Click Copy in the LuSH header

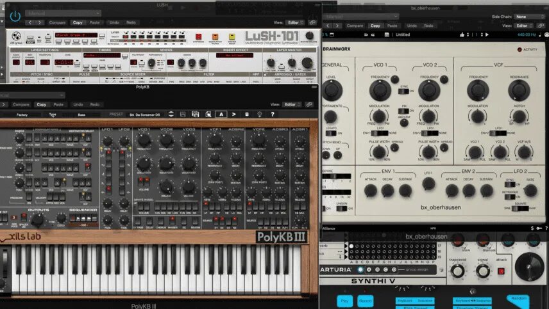[78, 22]
